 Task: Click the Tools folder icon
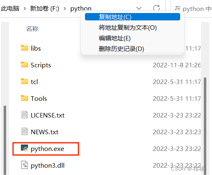pyautogui.click(x=25, y=98)
